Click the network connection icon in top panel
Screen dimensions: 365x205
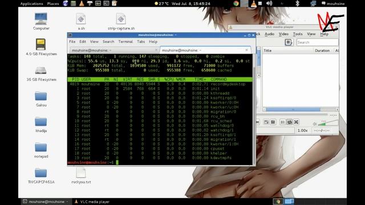(x=313, y=3)
